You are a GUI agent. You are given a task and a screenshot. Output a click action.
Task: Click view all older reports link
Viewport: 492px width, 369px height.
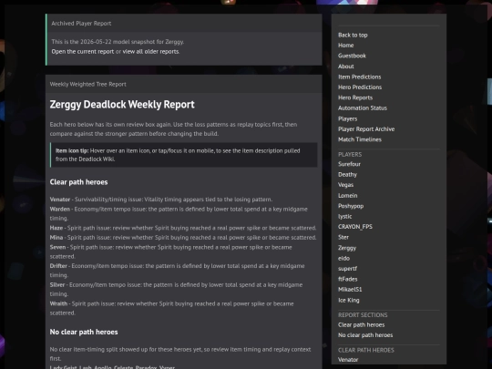(150, 51)
